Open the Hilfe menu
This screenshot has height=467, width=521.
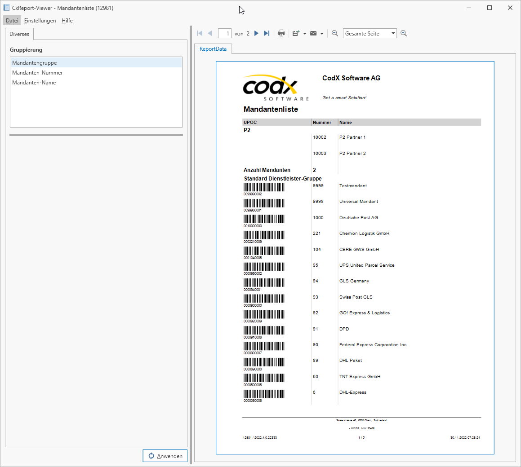click(67, 21)
